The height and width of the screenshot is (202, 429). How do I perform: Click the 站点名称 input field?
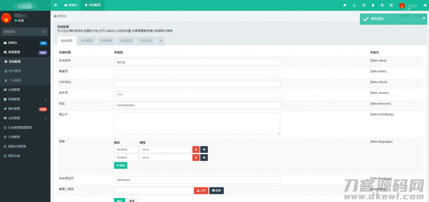tap(197, 62)
